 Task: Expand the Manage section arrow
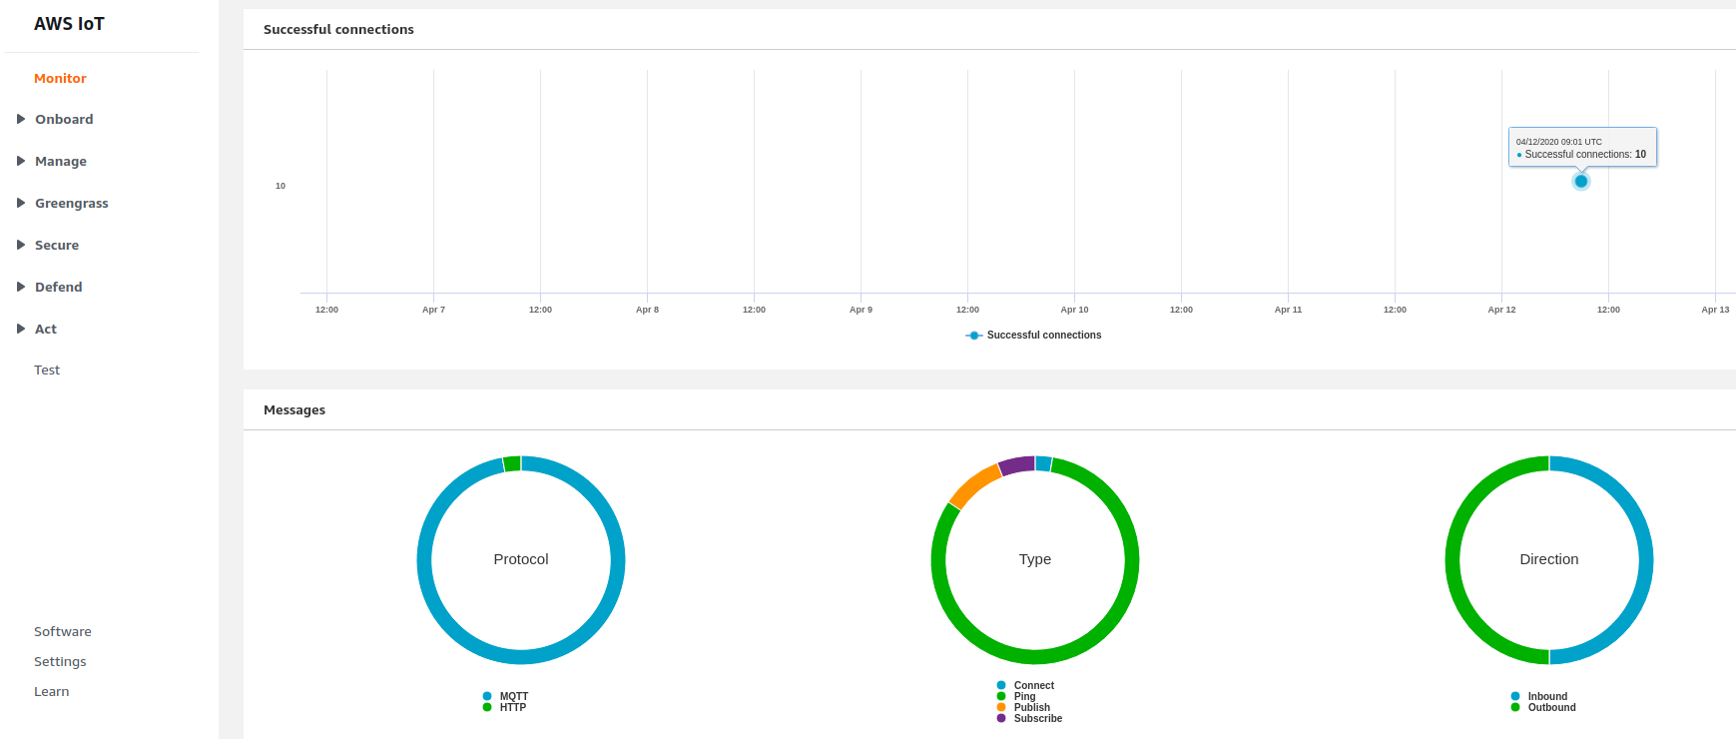point(21,161)
